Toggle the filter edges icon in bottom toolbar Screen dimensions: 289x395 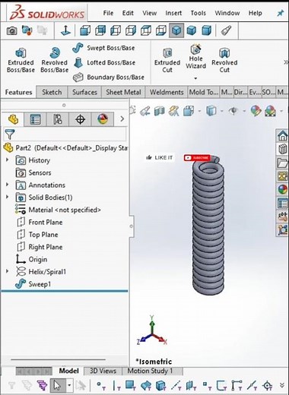pyautogui.click(x=116, y=386)
